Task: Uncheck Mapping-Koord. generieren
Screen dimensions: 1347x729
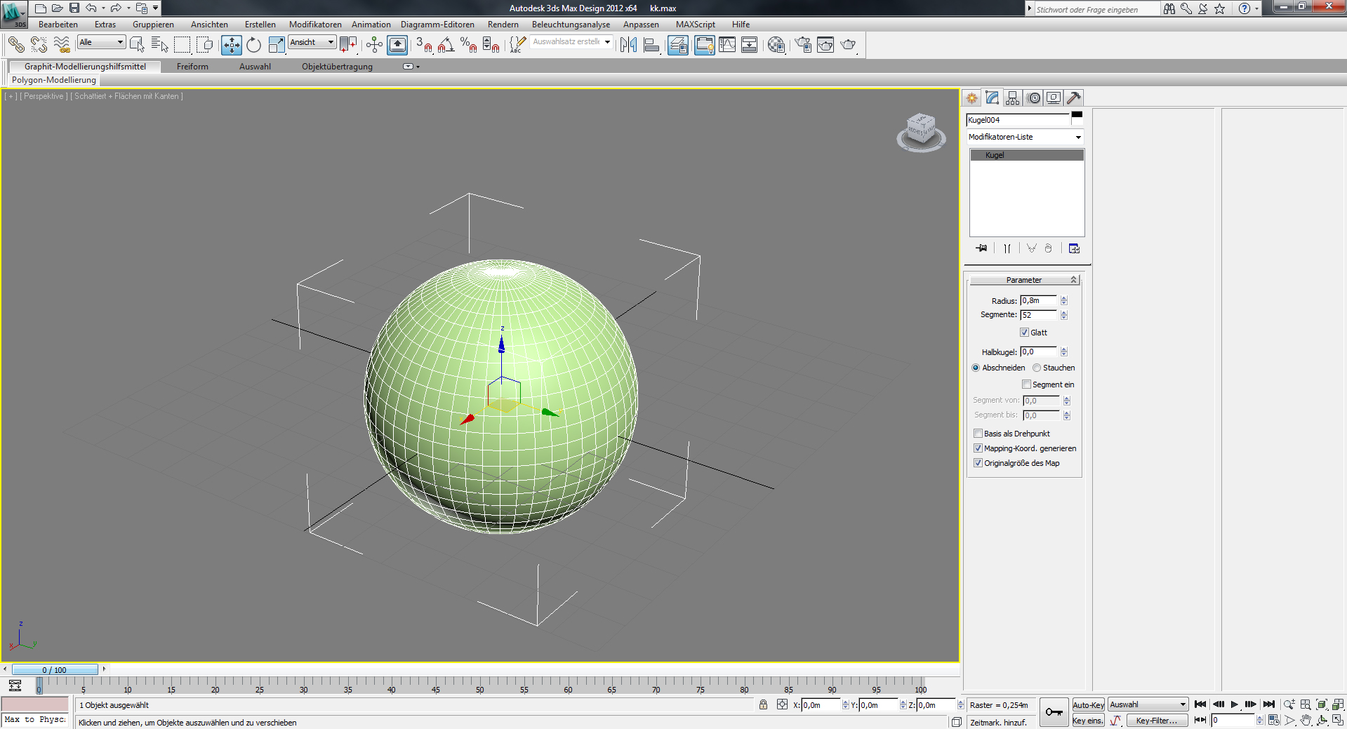Action: click(x=978, y=448)
